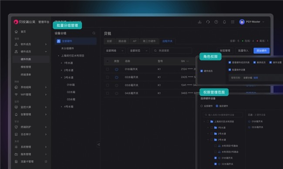Click the blue 编辑 link after 全部分组
The width and height of the screenshot is (283, 169).
[x=256, y=78]
